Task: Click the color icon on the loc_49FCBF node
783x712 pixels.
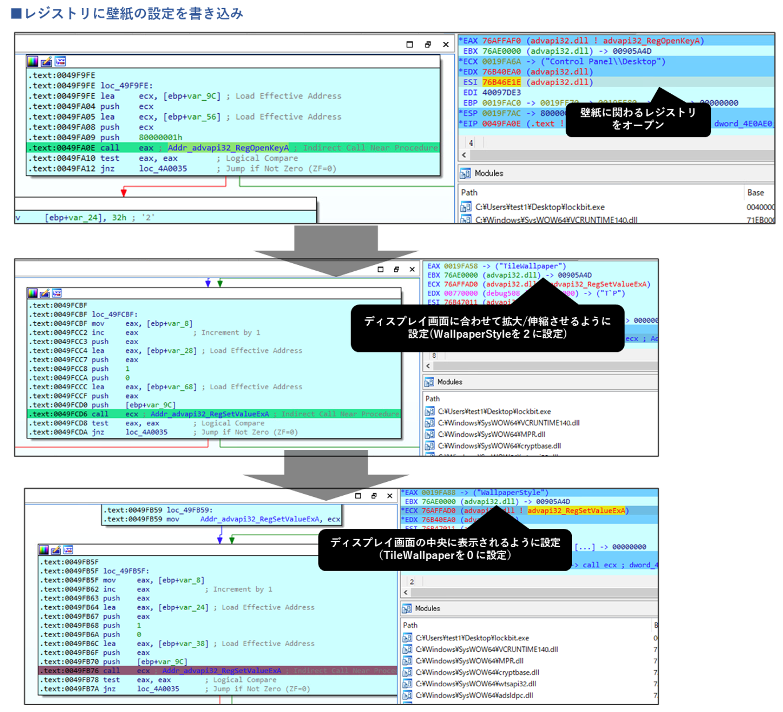Action: (x=33, y=293)
